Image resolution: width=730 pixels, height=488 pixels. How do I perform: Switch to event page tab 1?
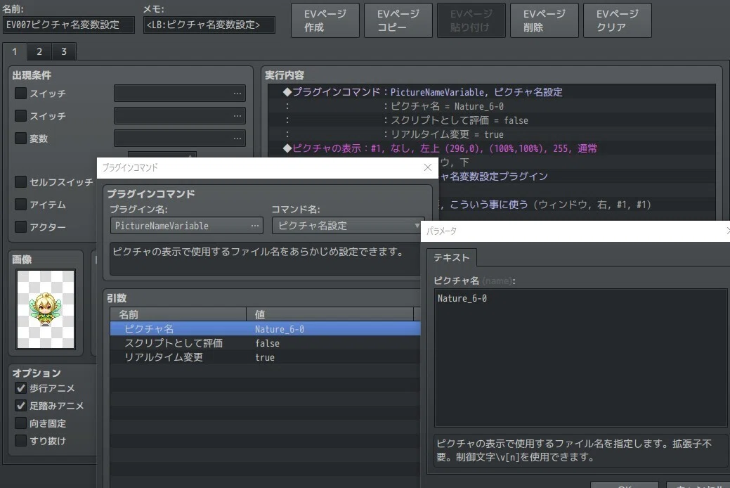click(15, 52)
